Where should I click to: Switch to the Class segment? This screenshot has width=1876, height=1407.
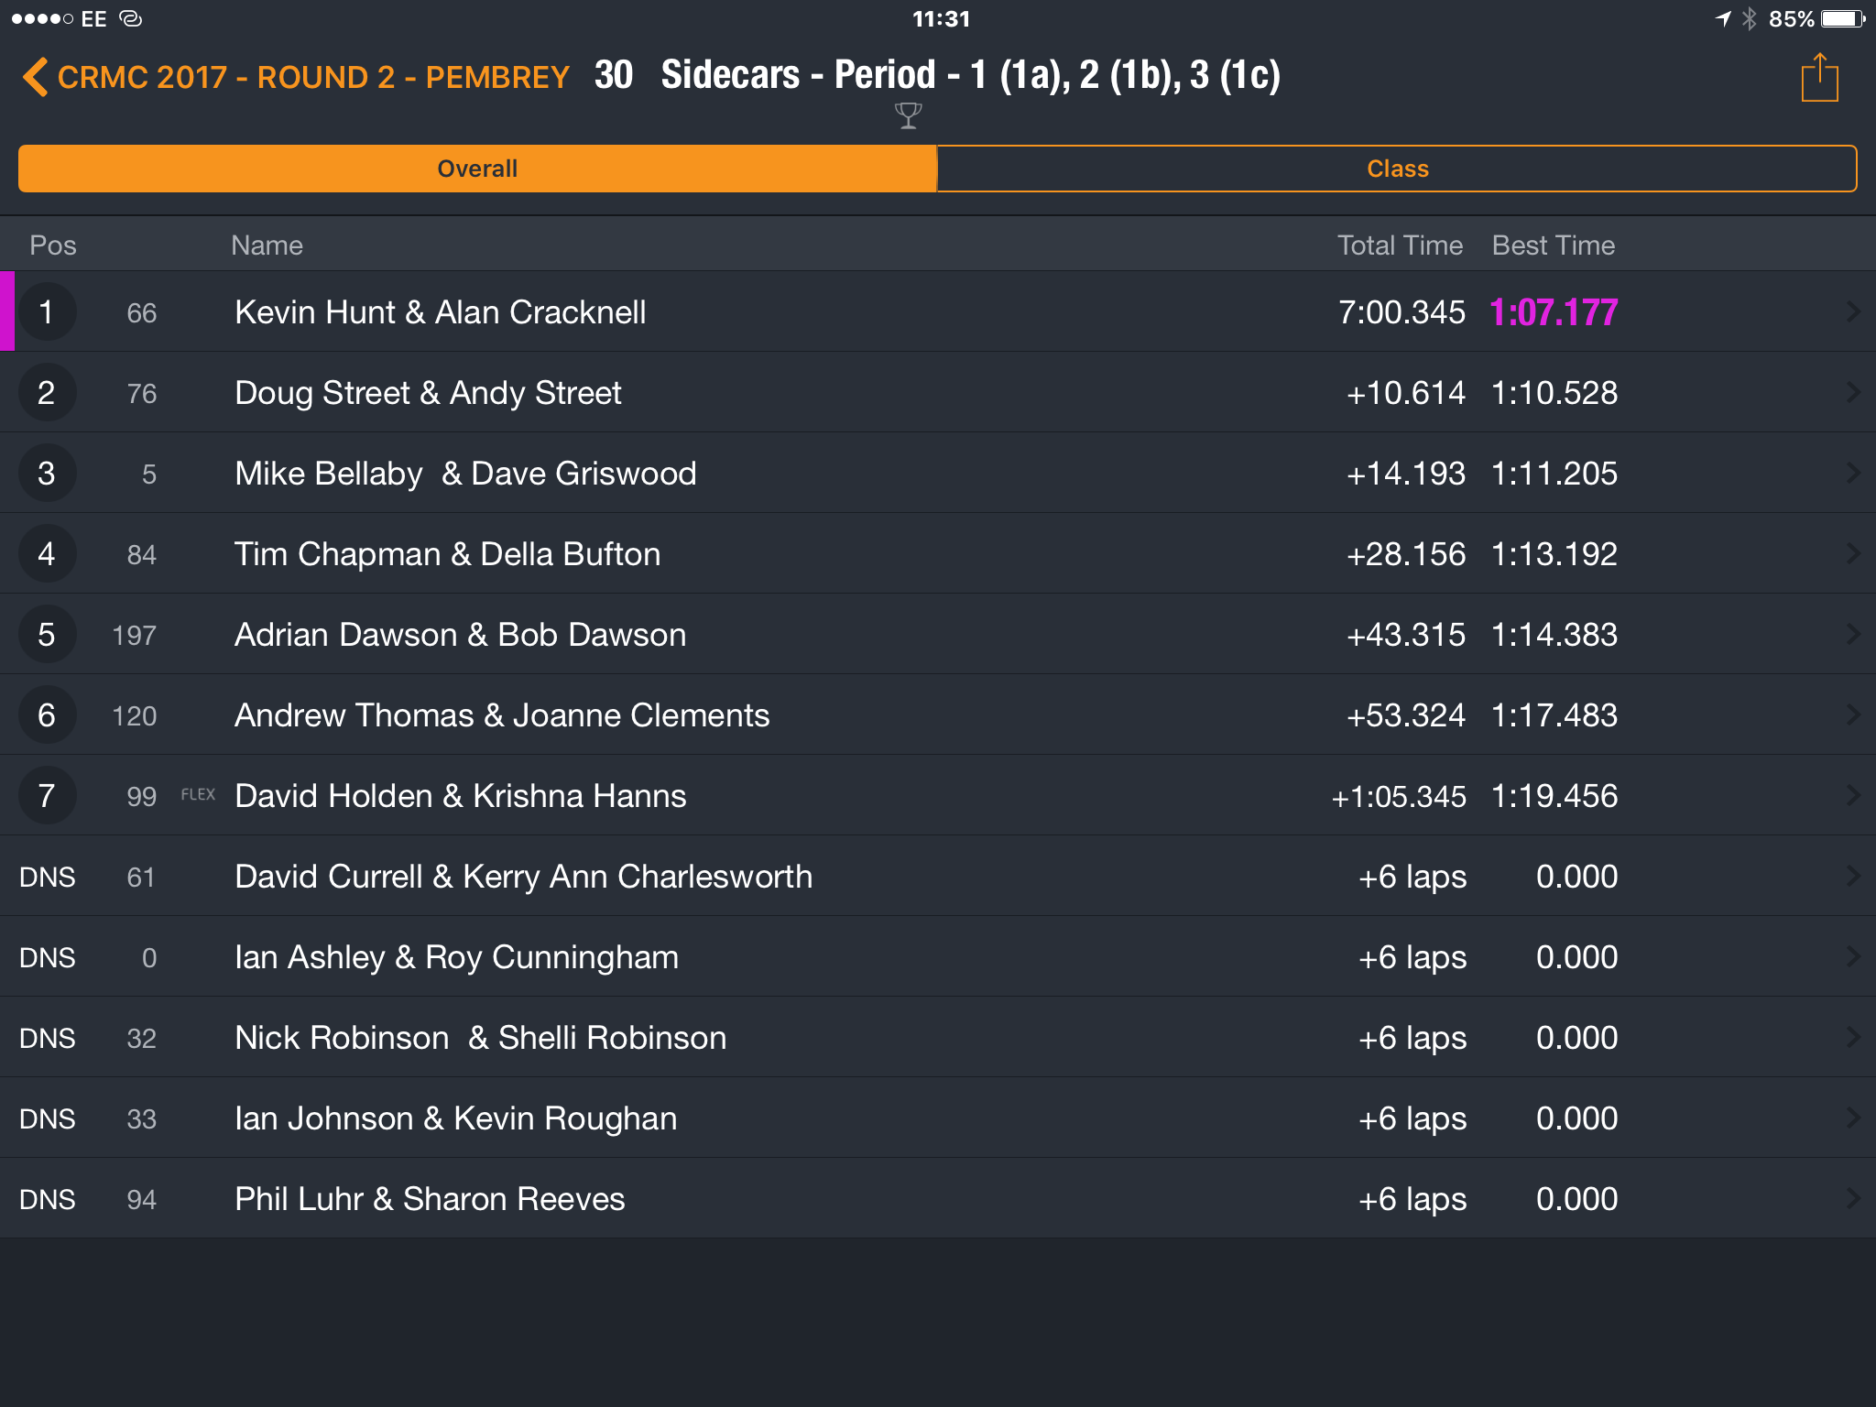(x=1397, y=169)
